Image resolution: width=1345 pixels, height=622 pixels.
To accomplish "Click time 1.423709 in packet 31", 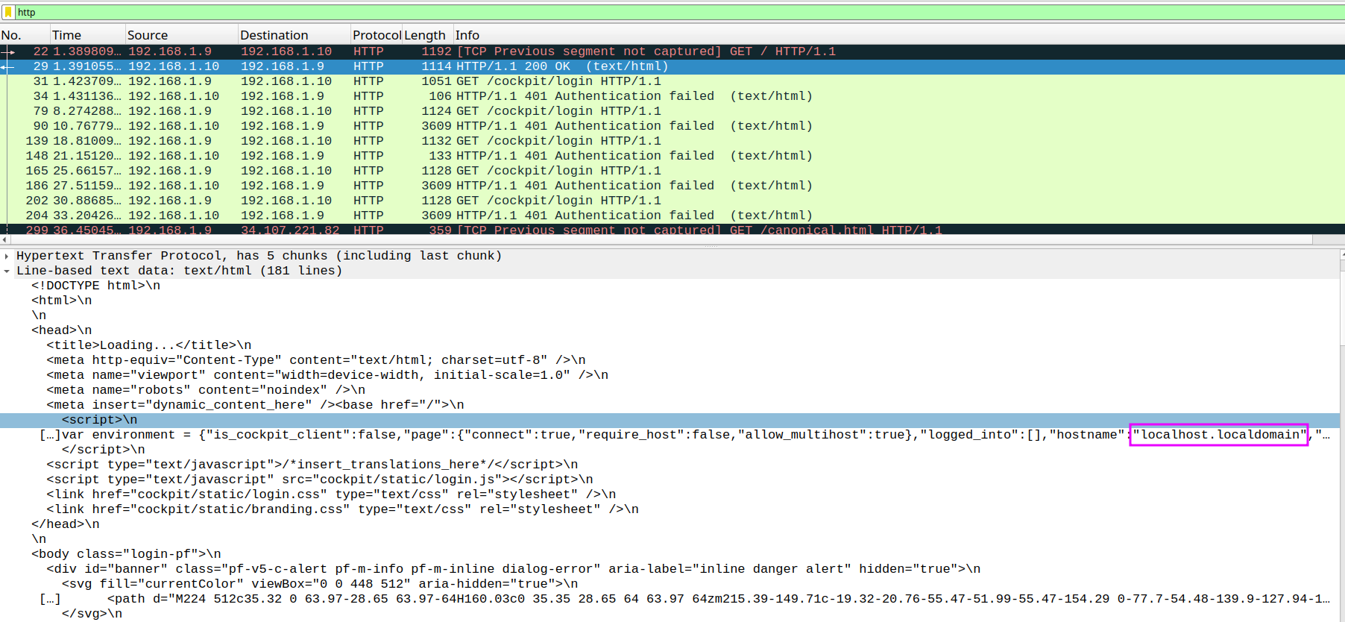I will point(86,81).
